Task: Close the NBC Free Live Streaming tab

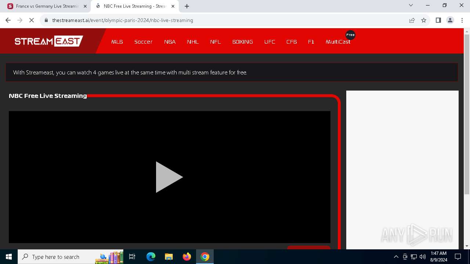Action: (173, 6)
